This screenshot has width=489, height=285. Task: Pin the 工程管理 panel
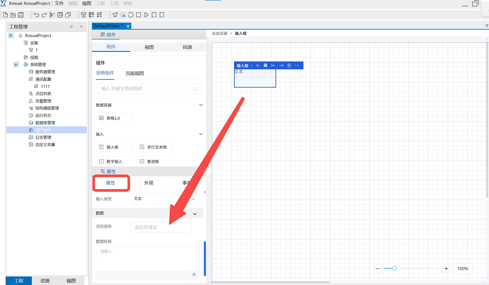(x=71, y=27)
